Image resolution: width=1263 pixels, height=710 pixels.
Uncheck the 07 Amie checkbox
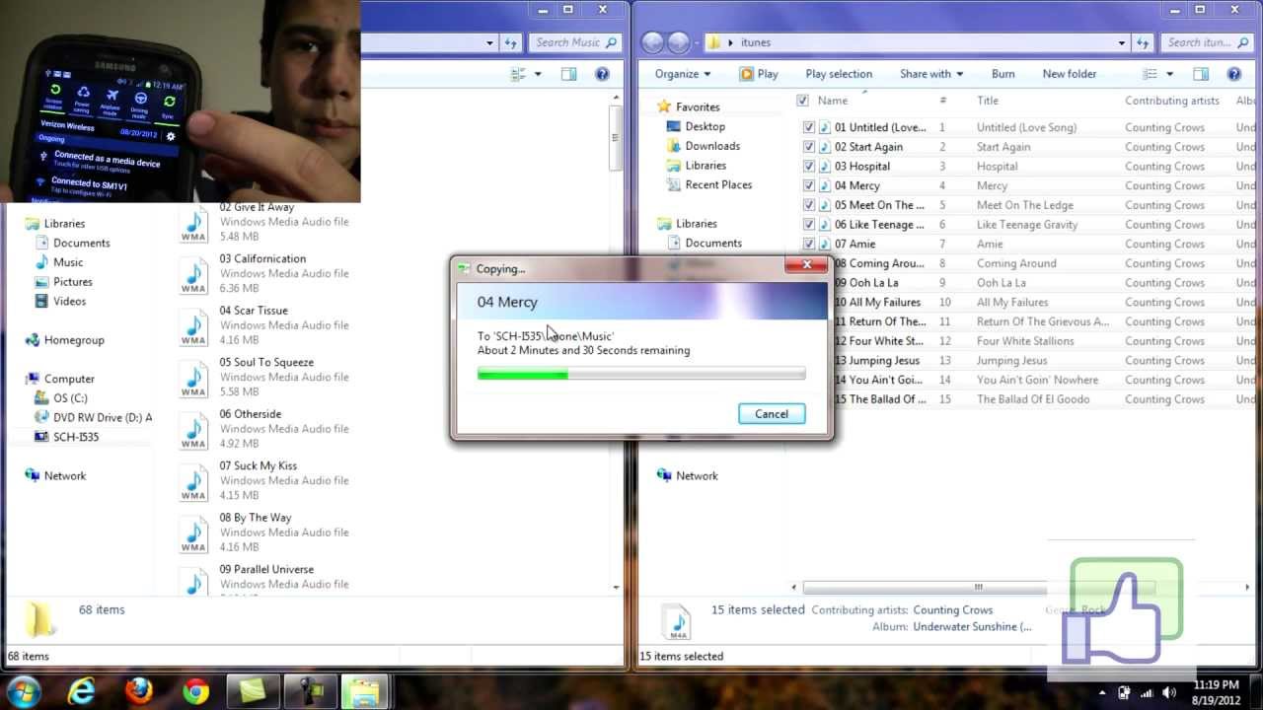(809, 244)
